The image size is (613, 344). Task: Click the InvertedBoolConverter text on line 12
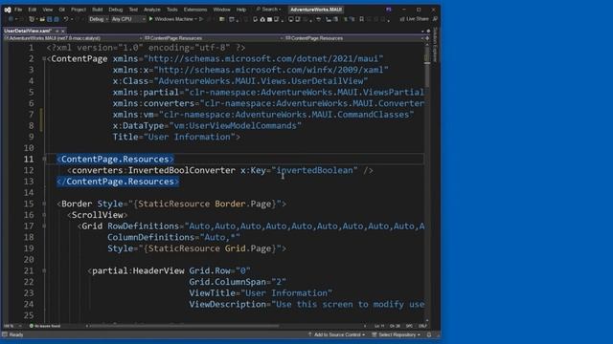click(182, 170)
